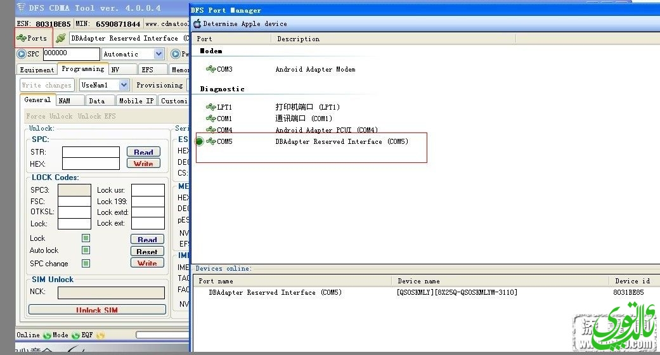Viewport: 660px width, 355px height.
Task: Open the Ports manager button
Action: (x=34, y=38)
